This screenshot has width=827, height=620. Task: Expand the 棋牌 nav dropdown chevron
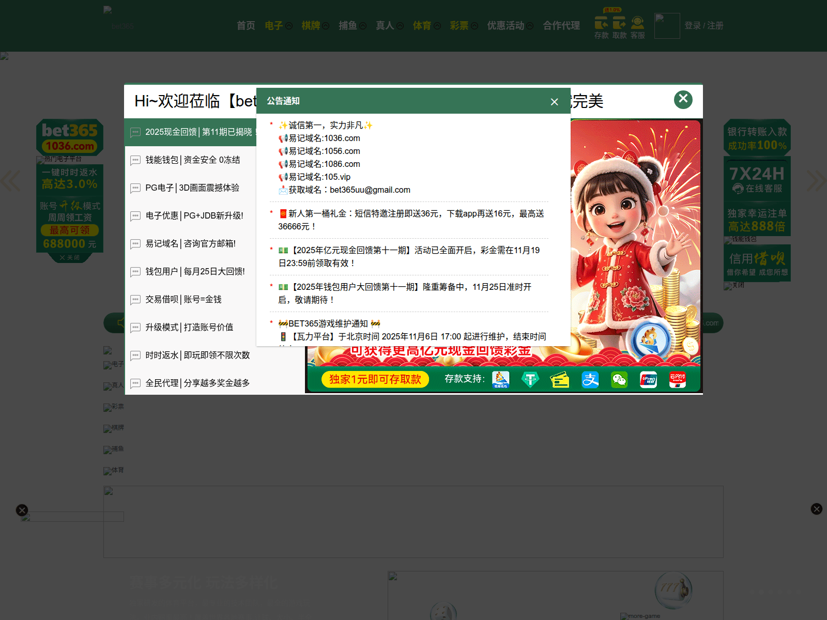pos(326,26)
